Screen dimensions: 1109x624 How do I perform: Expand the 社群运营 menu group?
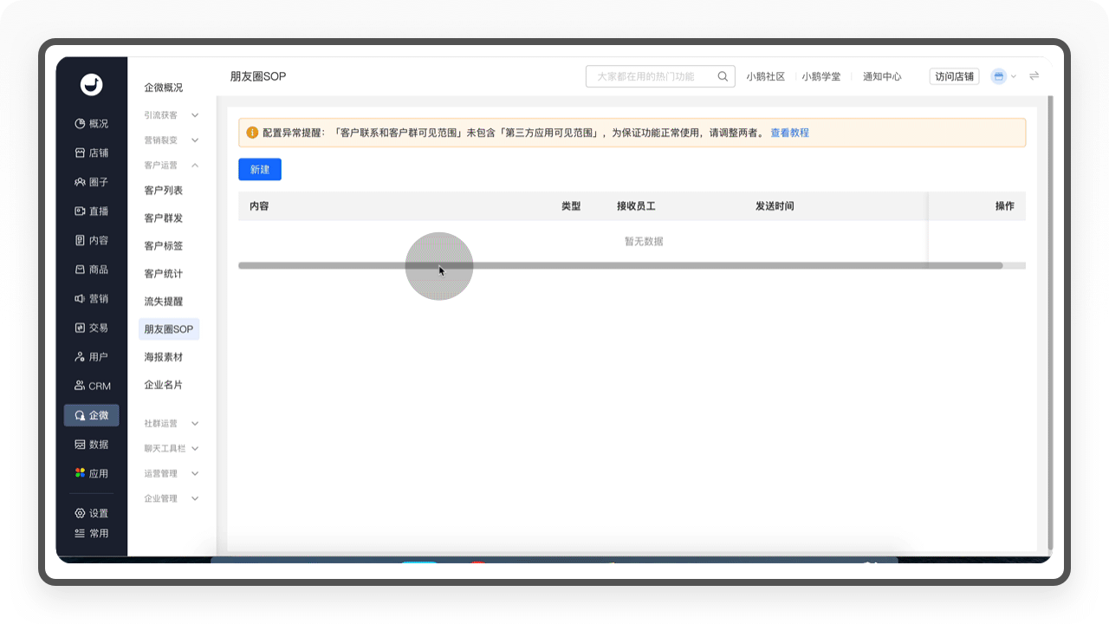(x=172, y=424)
